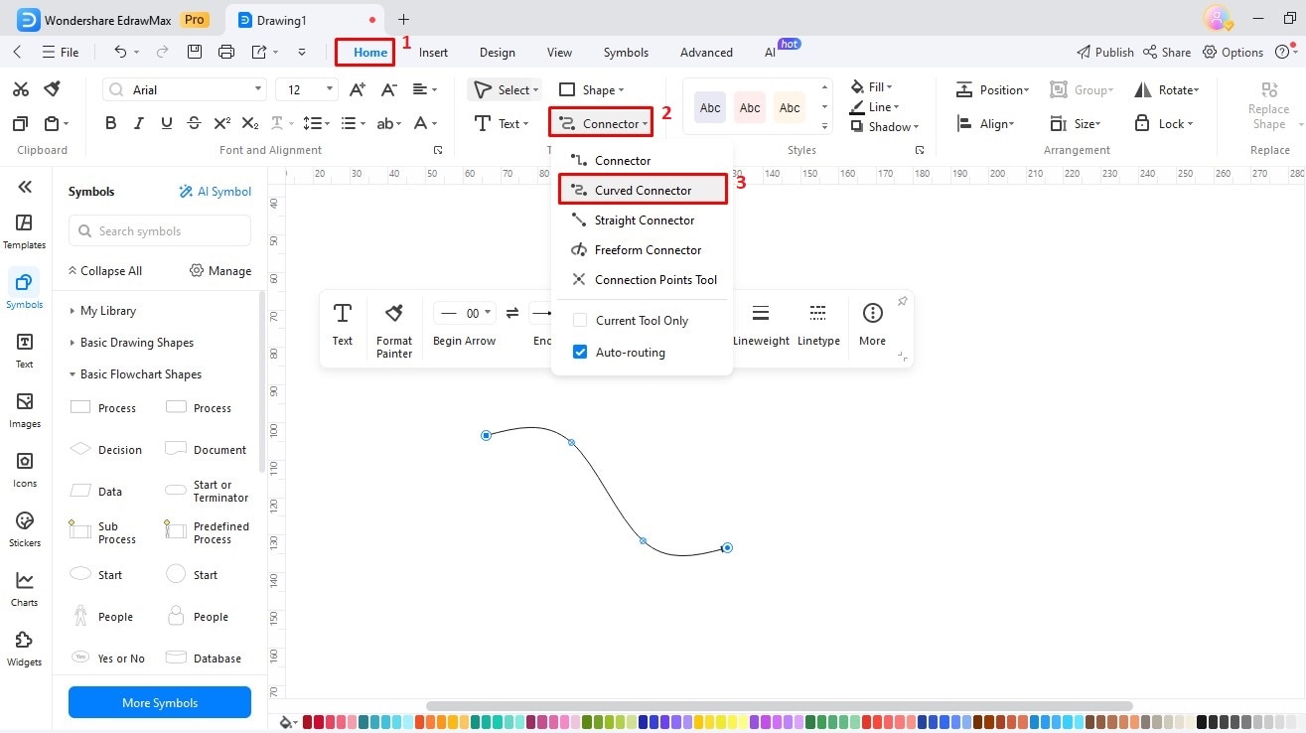
Task: Click Linetype in floating toolbar
Action: click(x=818, y=324)
